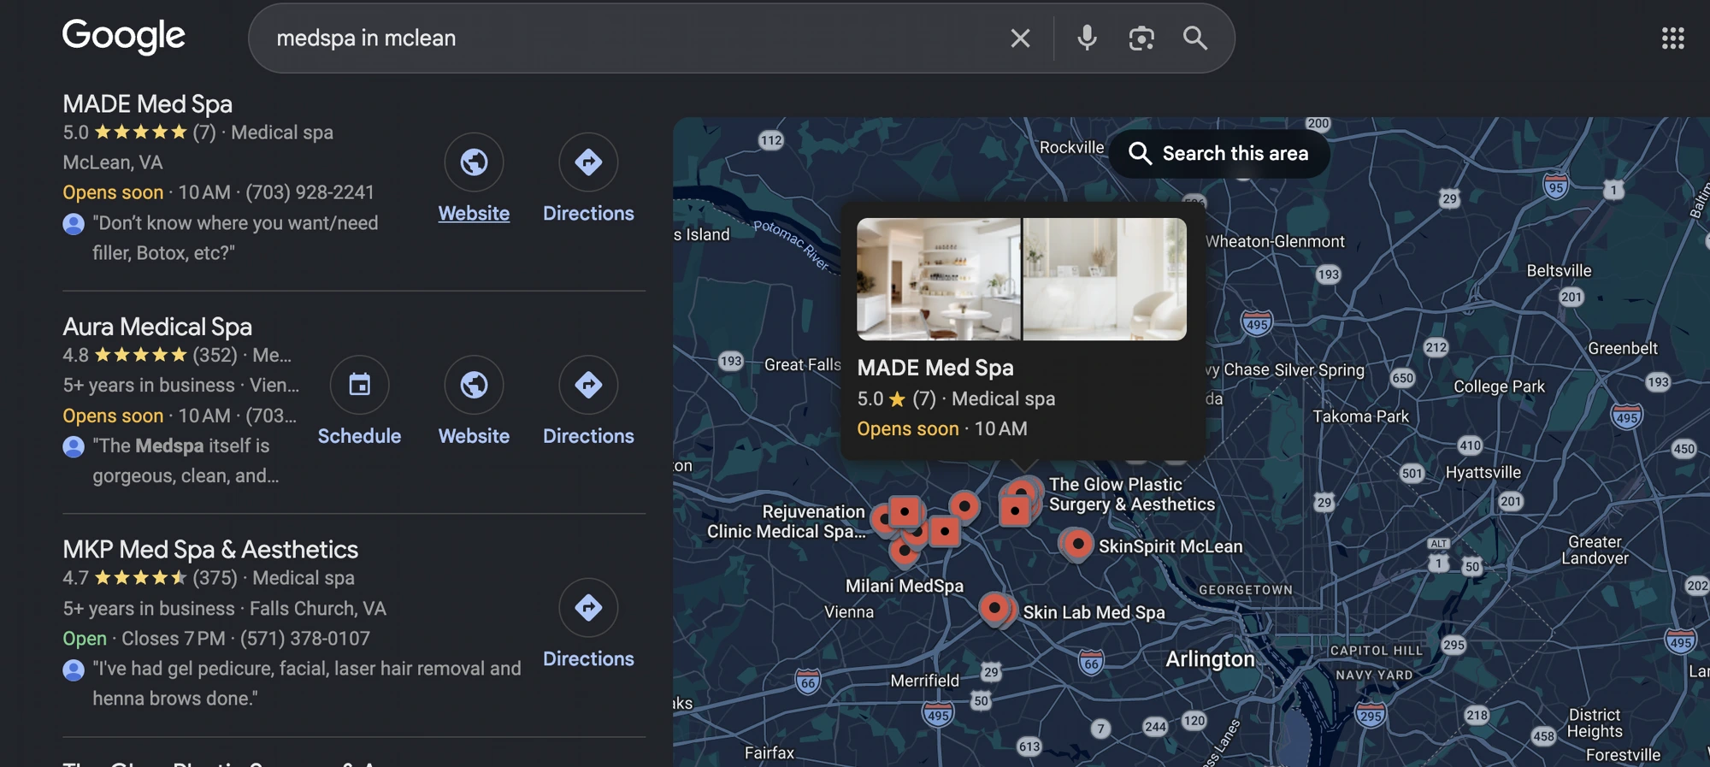This screenshot has width=1710, height=767.
Task: Click Search this area button on map
Action: 1219,153
